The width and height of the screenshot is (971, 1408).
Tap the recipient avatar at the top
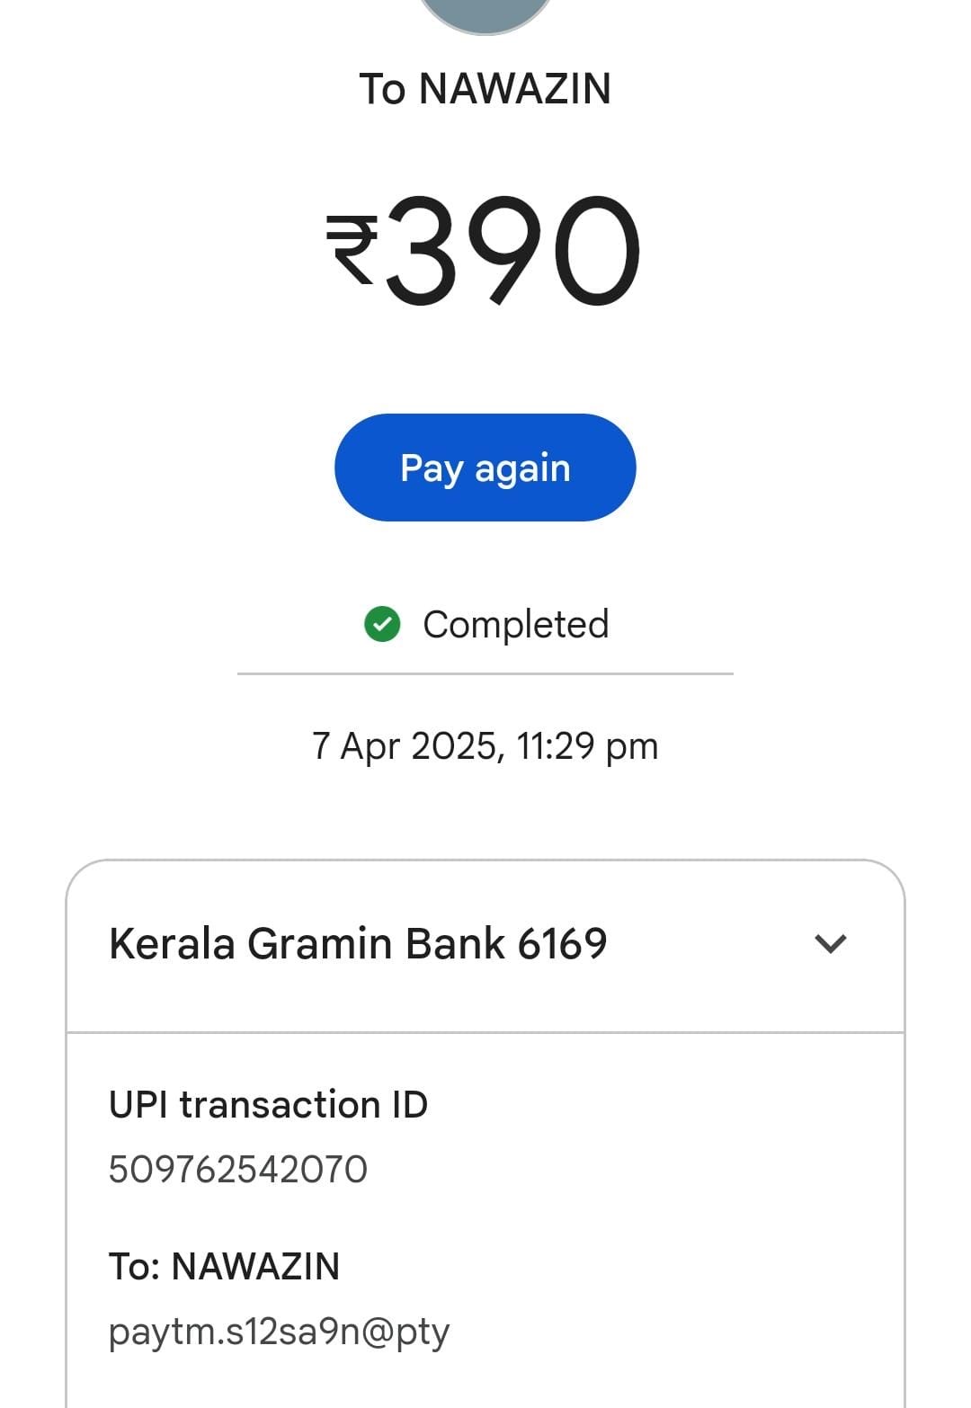coord(485,13)
